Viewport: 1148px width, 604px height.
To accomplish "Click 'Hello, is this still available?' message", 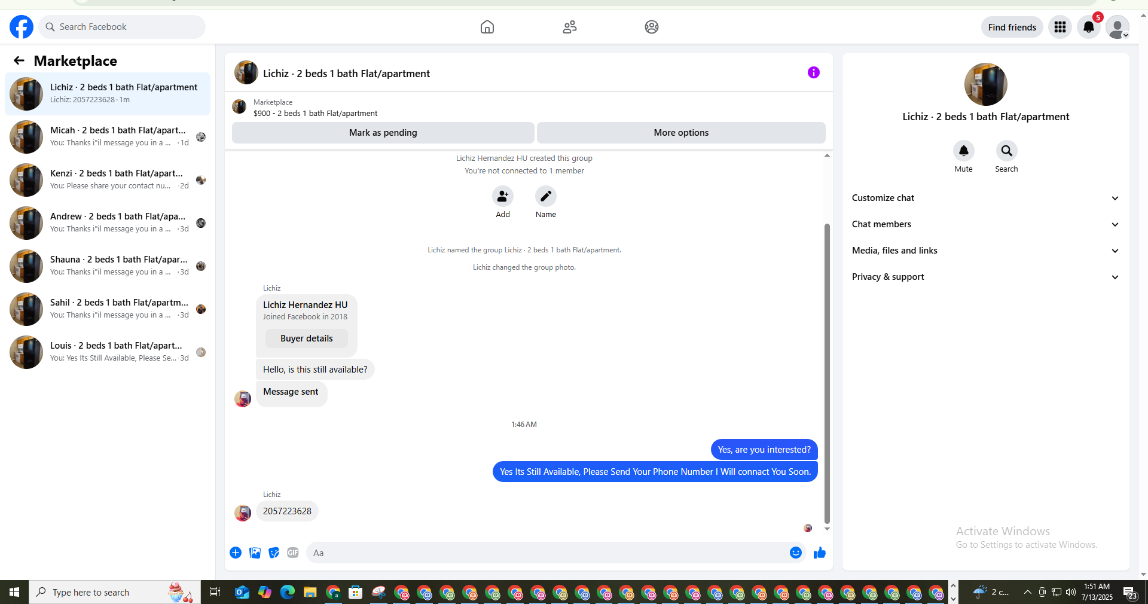I will (x=315, y=370).
